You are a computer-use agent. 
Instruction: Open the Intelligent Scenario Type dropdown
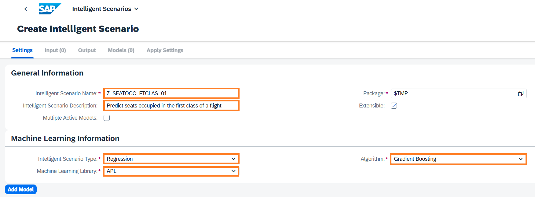pyautogui.click(x=233, y=159)
